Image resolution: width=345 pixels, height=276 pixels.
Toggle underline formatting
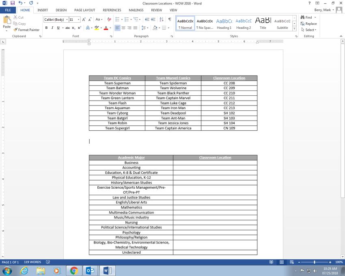tap(58, 28)
